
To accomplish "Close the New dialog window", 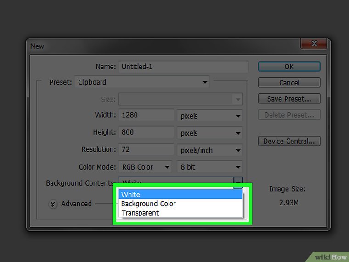I will 314,44.
